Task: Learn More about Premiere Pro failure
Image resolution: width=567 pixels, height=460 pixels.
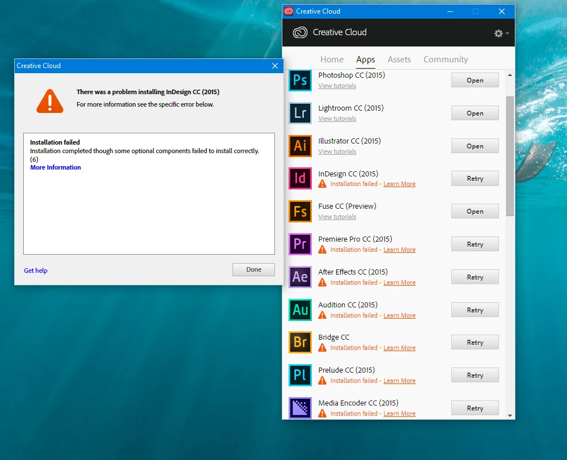Action: [x=399, y=250]
